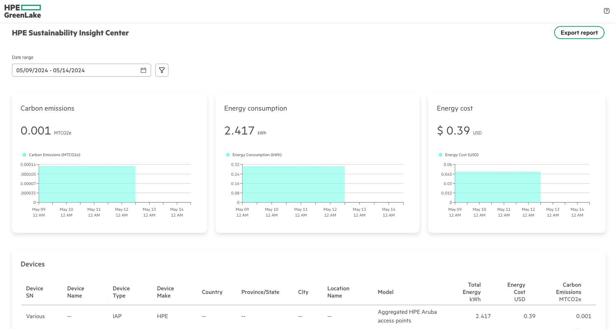Sort by Carbon Emissions MTCO2e column header

569,292
